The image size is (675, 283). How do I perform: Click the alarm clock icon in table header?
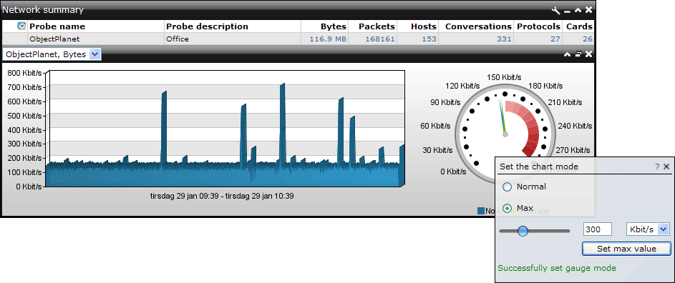point(21,26)
